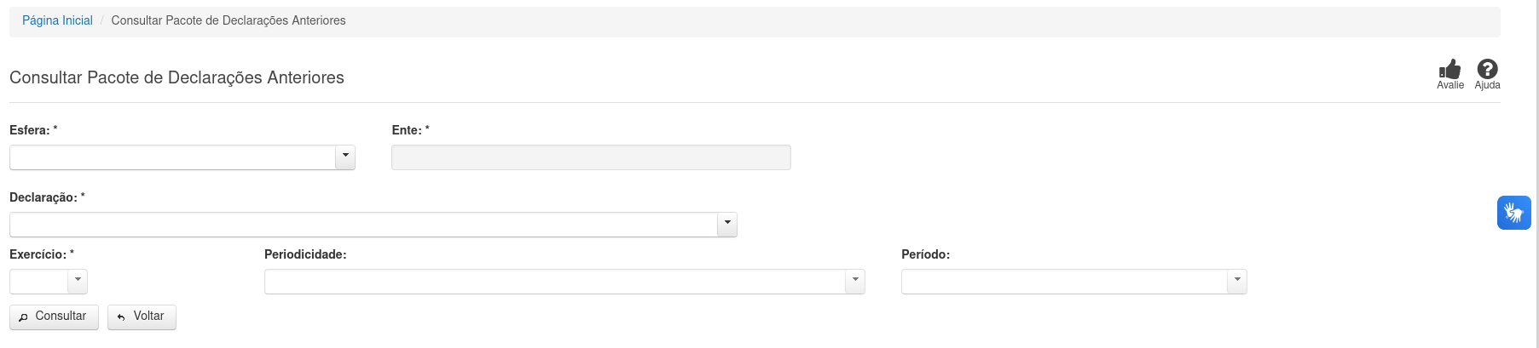Open the Periodicidade dropdown arrow

point(855,281)
